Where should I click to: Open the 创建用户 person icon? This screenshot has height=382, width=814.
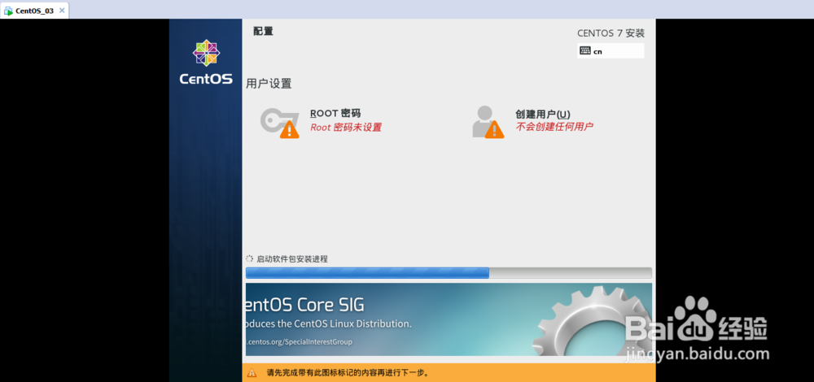point(488,123)
